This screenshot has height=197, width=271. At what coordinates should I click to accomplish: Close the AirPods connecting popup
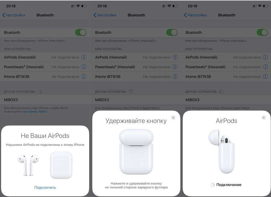click(x=264, y=118)
